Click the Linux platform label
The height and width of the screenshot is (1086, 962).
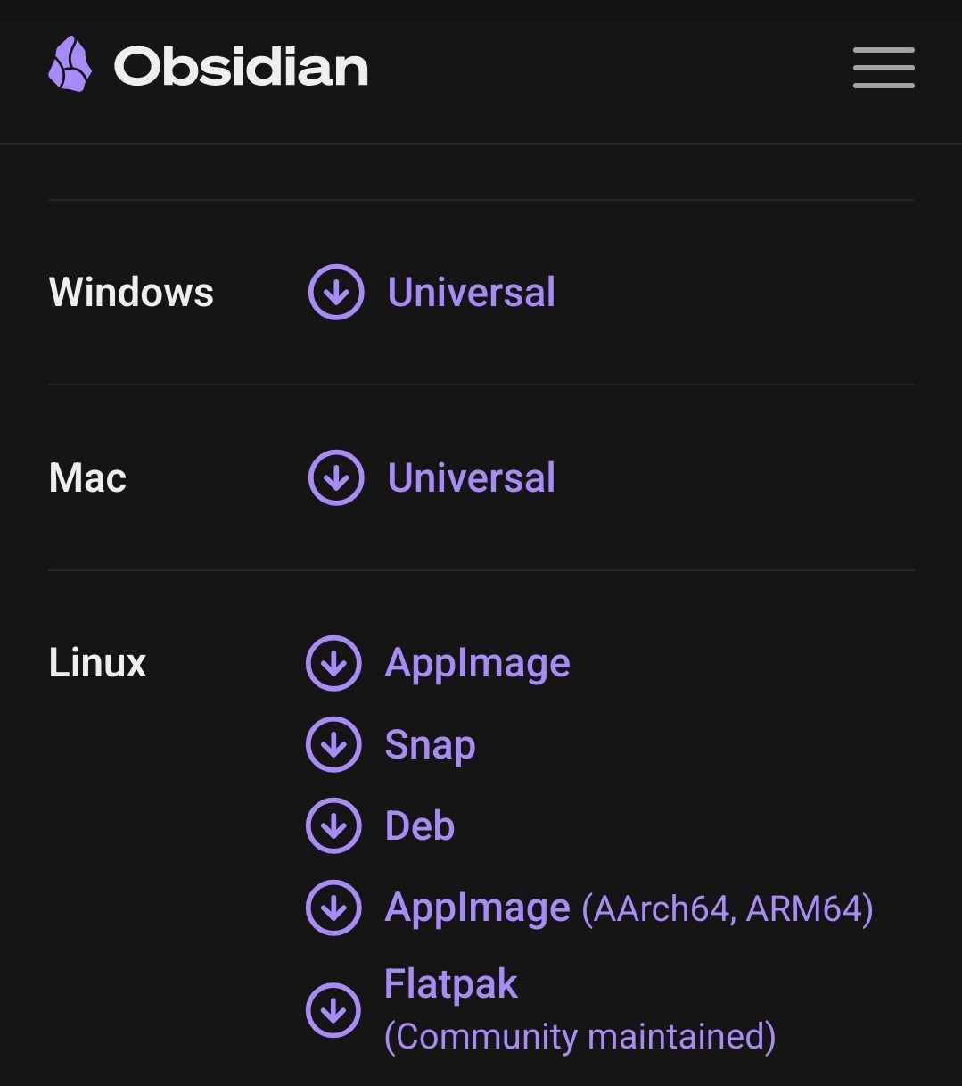(x=97, y=663)
